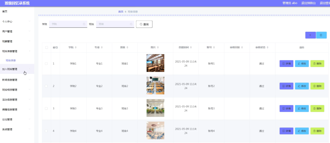This screenshot has width=330, height=143.
Task: Expand the 活动信息管理 sidebar menu
Action: 17,100
